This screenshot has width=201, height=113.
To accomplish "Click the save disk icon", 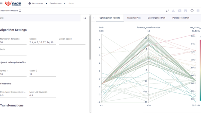I will click(186, 11).
